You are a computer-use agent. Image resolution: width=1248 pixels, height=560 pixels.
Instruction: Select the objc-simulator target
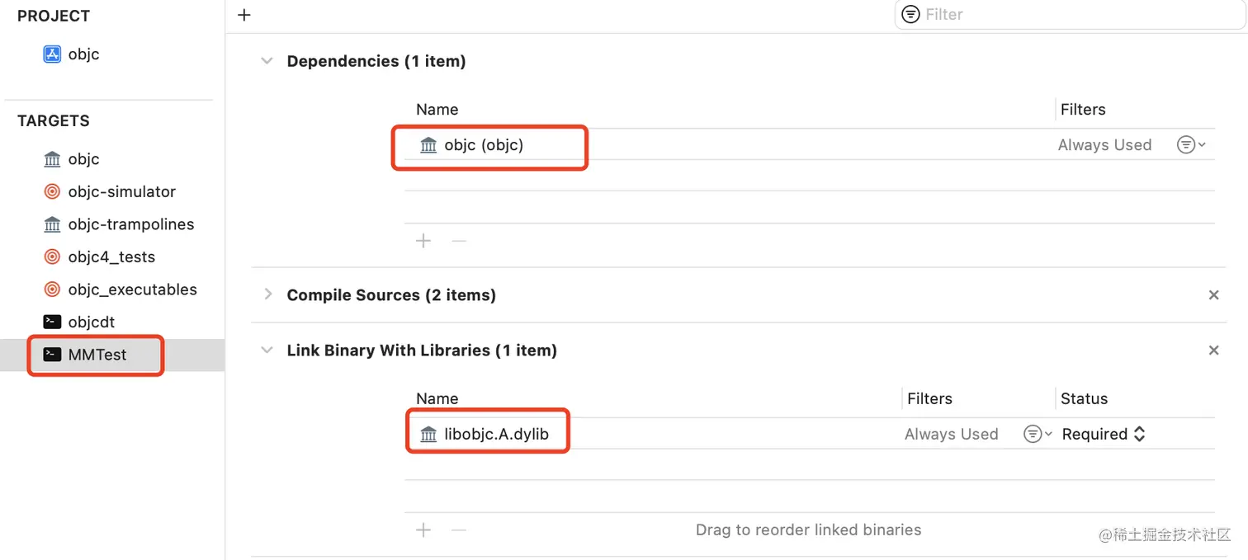pos(121,192)
